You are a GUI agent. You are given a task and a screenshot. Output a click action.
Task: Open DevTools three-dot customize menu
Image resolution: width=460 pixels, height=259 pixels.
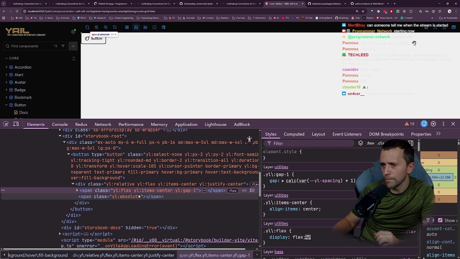coord(443,124)
